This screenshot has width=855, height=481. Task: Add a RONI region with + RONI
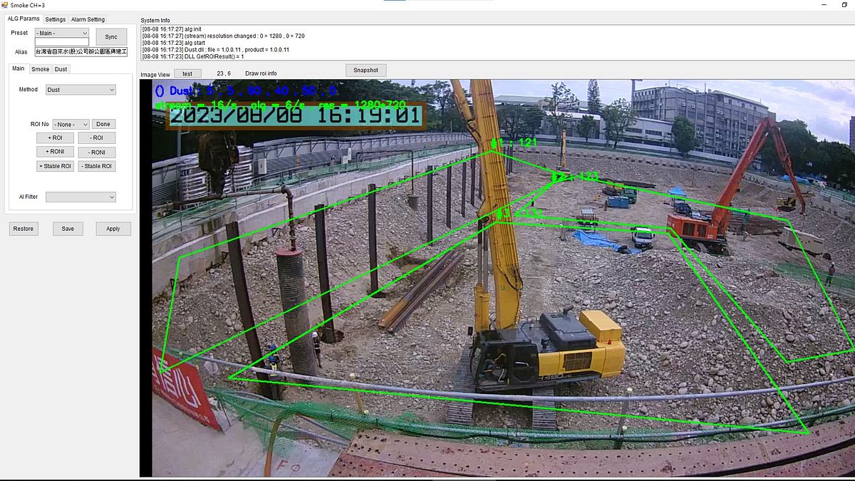tap(55, 151)
